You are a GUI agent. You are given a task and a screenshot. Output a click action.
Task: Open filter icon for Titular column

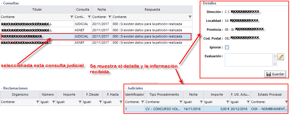72,17
